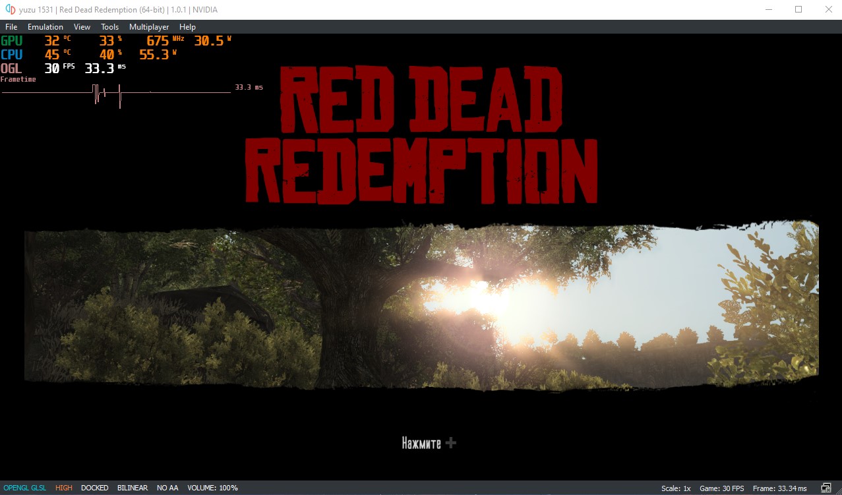
Task: Click the multiplayer status icon in status bar
Action: click(x=826, y=488)
